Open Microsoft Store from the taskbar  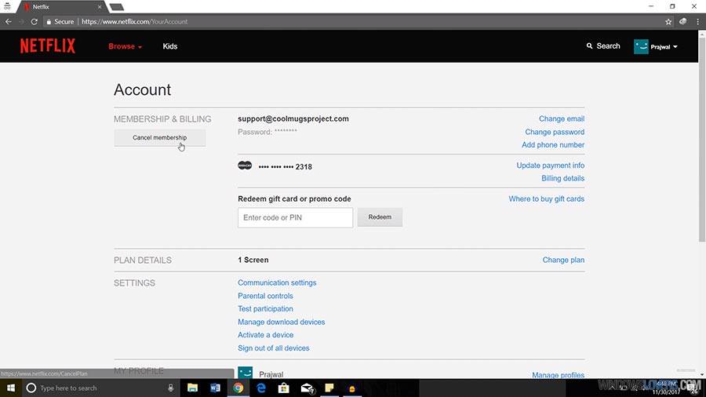284,388
